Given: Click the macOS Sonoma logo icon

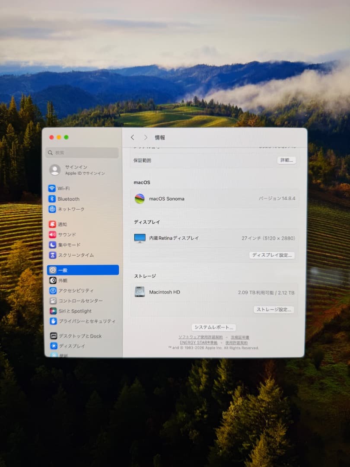Looking at the screenshot, I should (x=140, y=198).
